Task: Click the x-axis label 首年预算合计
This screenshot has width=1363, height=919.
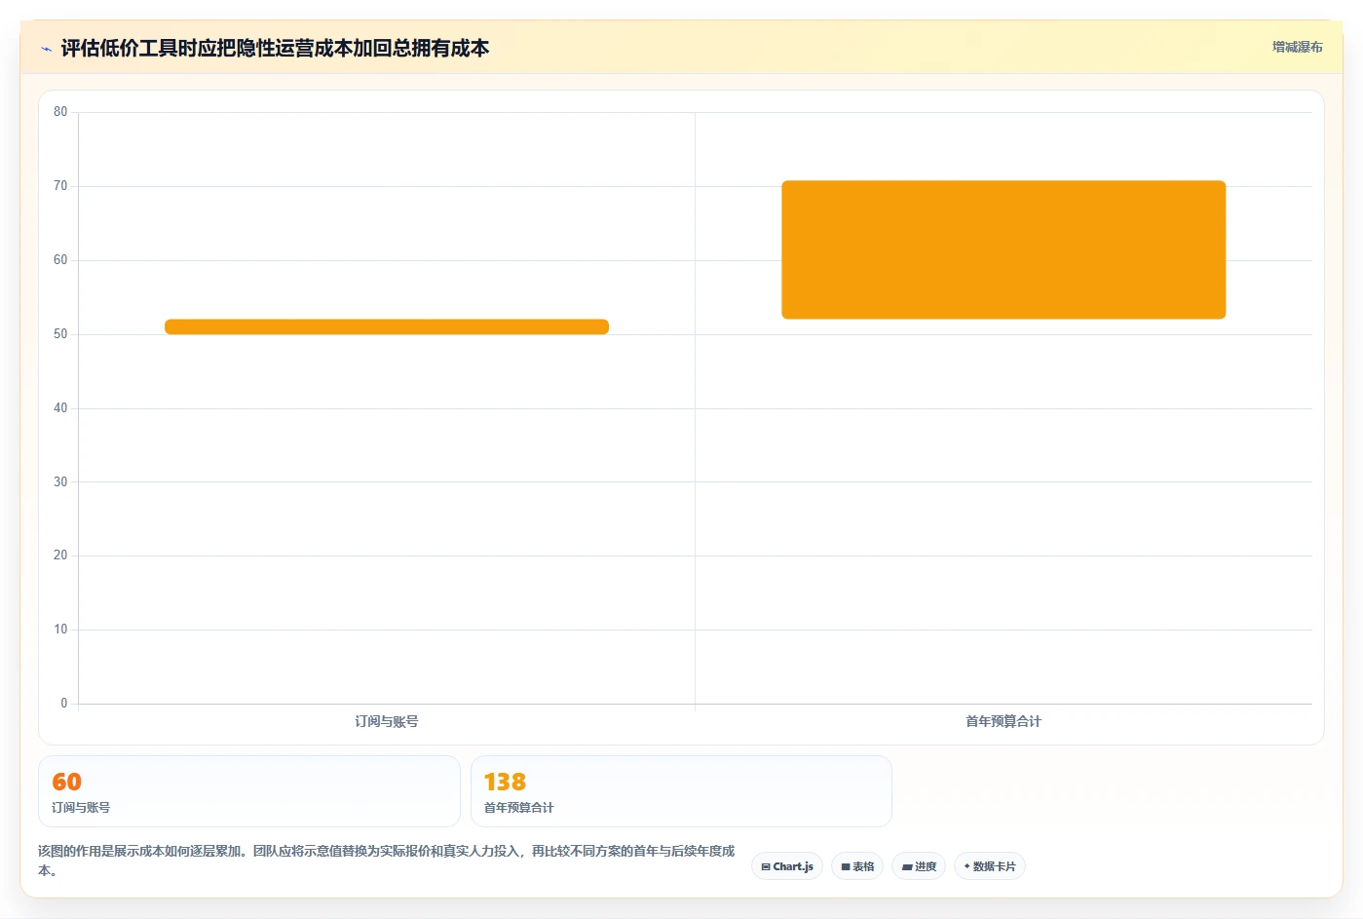Action: [1003, 721]
